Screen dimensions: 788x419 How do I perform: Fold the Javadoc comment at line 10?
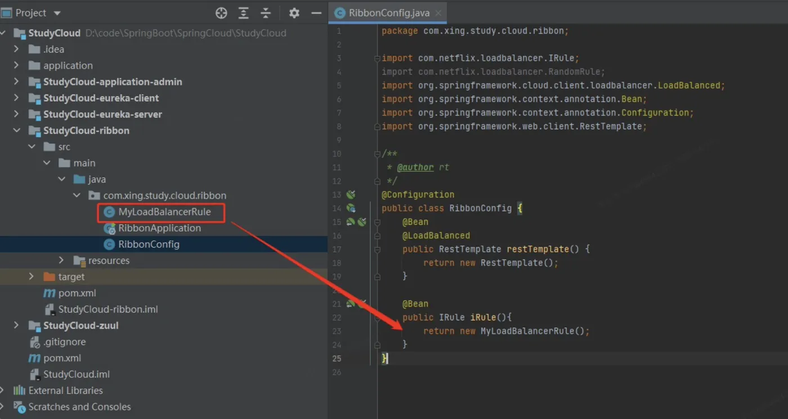point(377,154)
